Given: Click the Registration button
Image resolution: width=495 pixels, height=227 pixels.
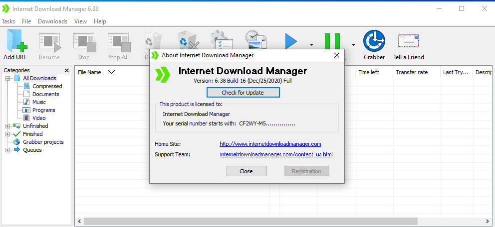Looking at the screenshot, I should 306,171.
